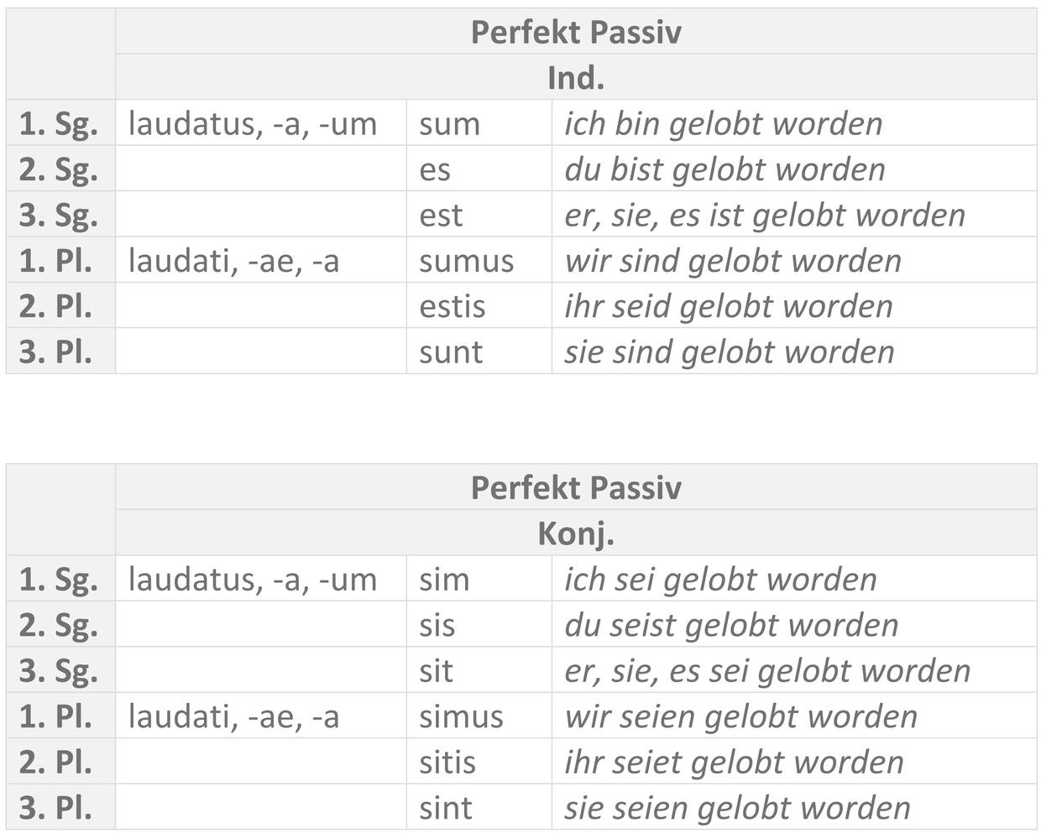1041x833 pixels.
Task: Click the 'Ind.' subheader cell
Action: click(576, 78)
